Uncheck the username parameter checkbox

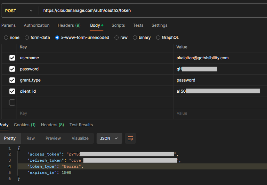point(12,58)
